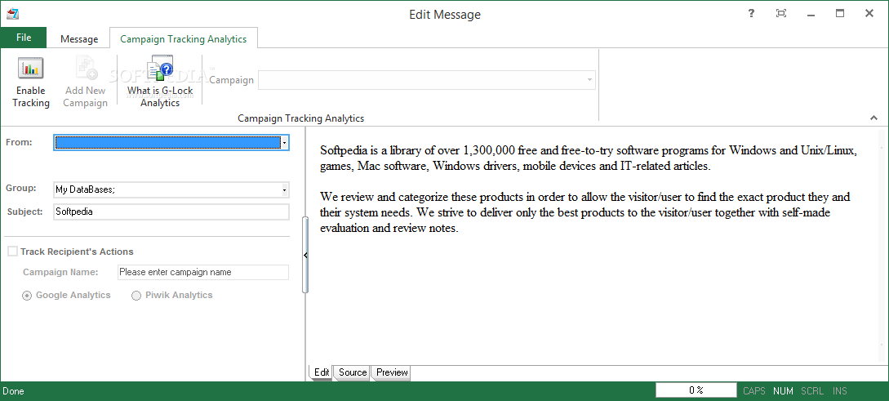The width and height of the screenshot is (889, 401).
Task: Click the vertical scrollbar of the editor
Action: point(883,246)
